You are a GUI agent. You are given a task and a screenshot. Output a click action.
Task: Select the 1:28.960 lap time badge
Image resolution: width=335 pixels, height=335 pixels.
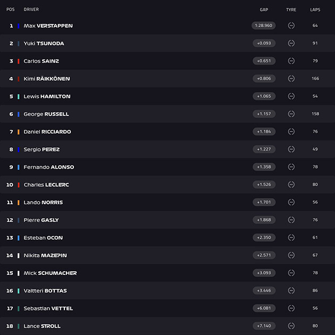click(x=264, y=26)
